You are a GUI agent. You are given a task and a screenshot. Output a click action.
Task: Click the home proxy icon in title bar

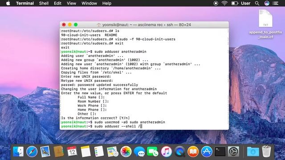pyautogui.click(x=99, y=25)
